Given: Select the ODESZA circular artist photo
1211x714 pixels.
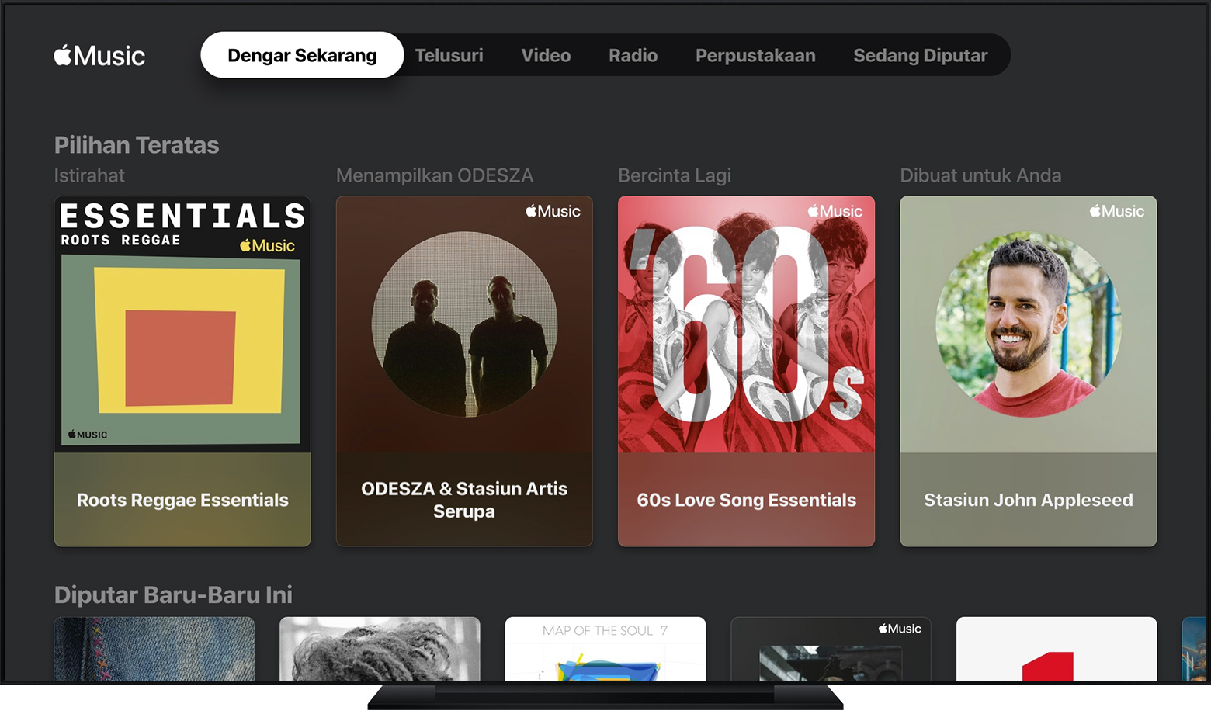Looking at the screenshot, I should (x=464, y=324).
